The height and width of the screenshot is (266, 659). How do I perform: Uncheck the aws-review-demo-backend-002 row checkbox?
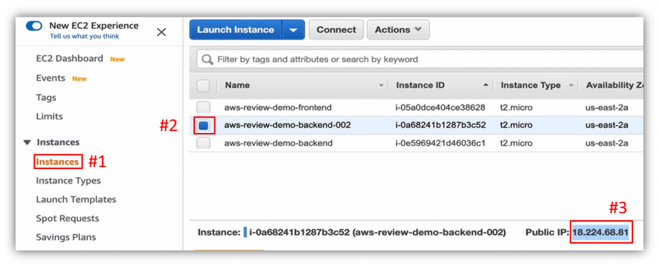(204, 125)
